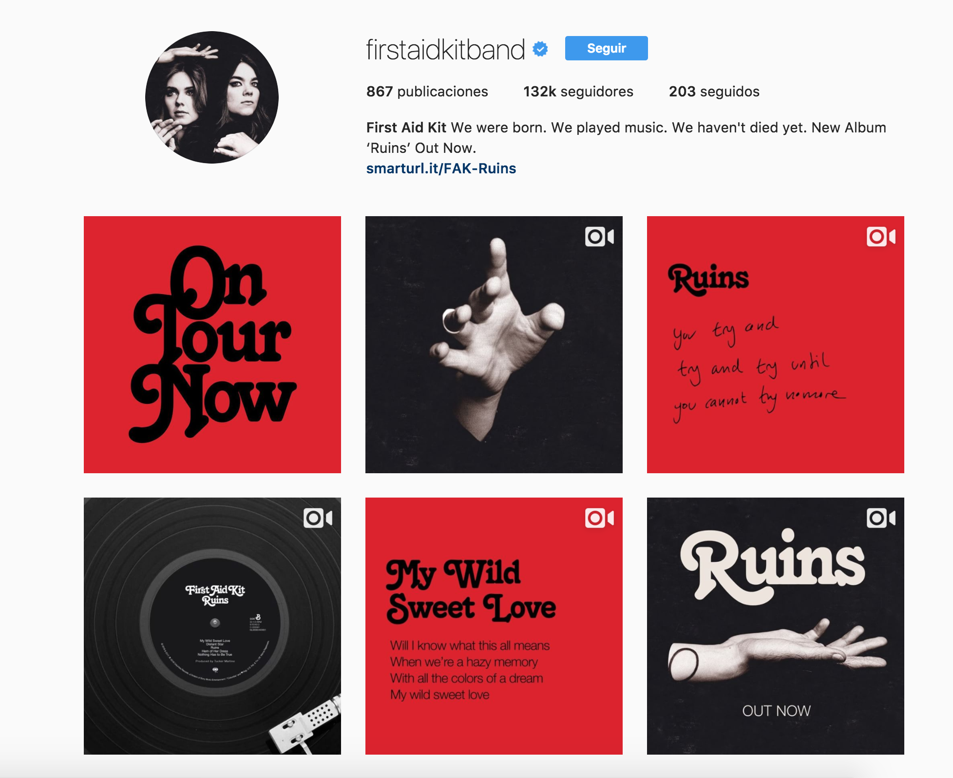
Task: Open the band's circular profile picture
Action: coord(212,97)
